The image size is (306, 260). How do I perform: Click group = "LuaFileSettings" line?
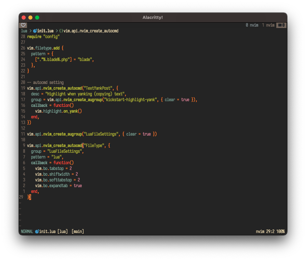click(x=57, y=151)
